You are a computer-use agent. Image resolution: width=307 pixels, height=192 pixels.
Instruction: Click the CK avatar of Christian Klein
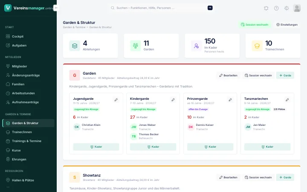(77, 127)
